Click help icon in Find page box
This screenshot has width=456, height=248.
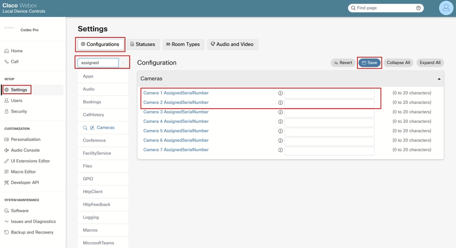pyautogui.click(x=418, y=8)
